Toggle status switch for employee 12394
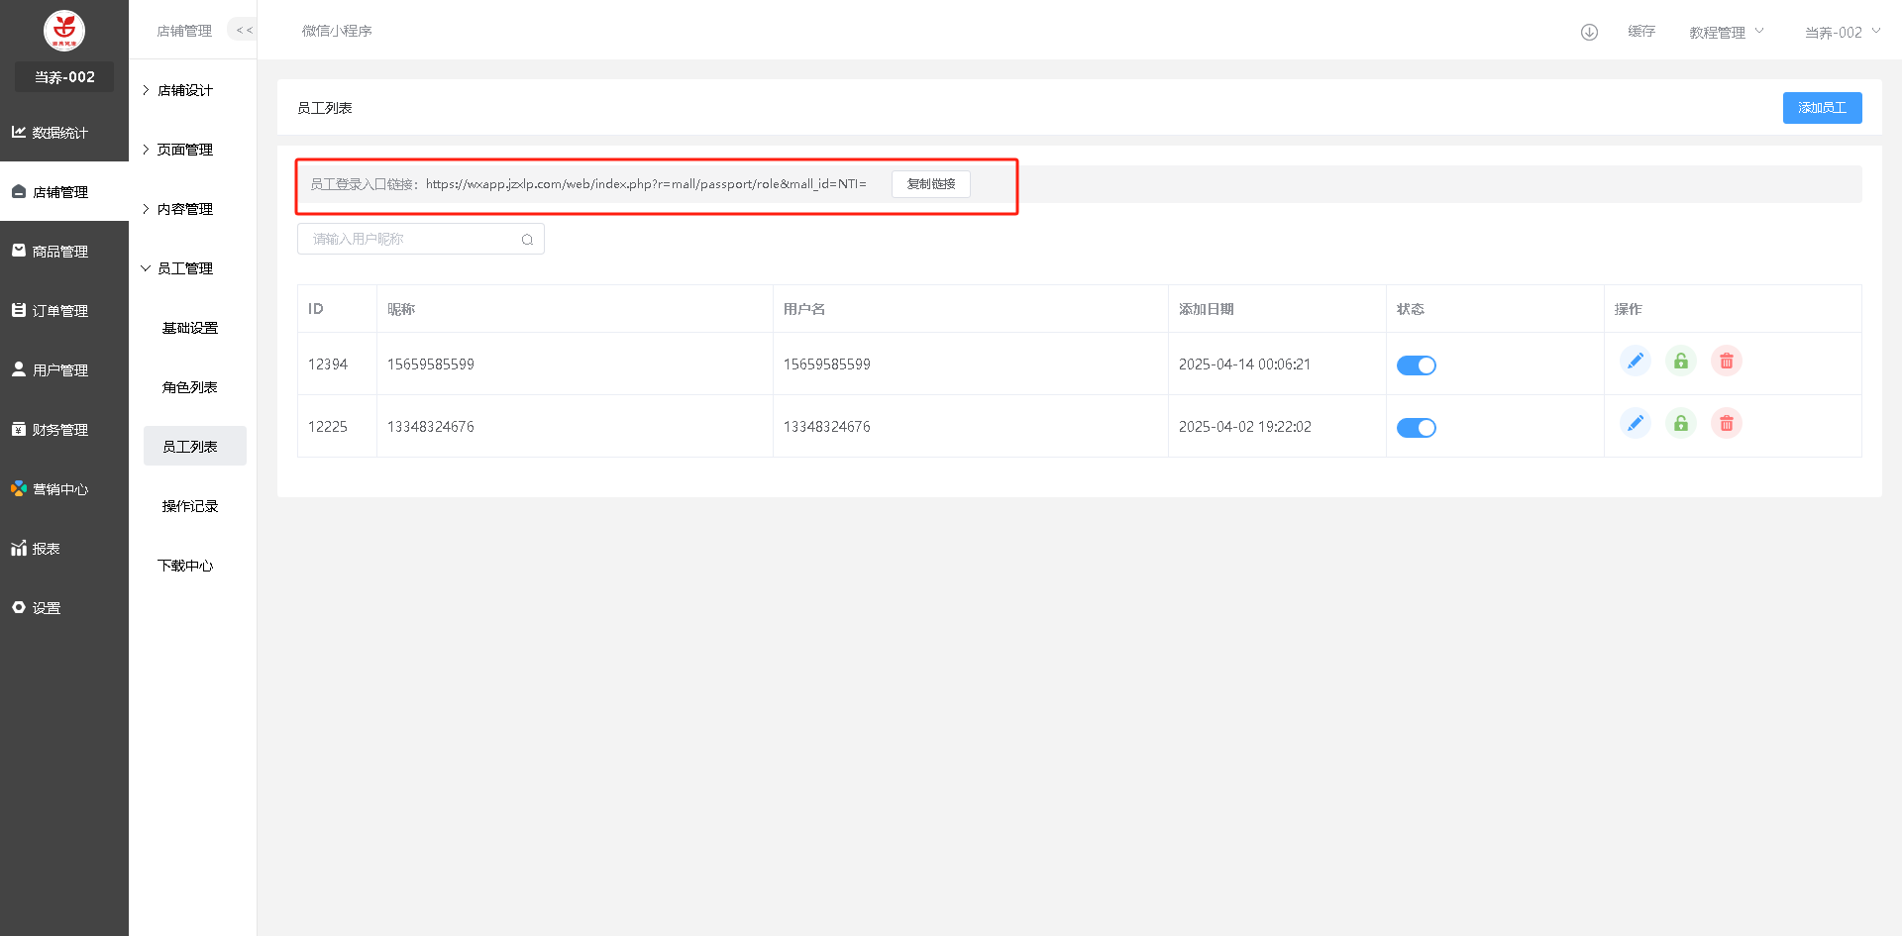The width and height of the screenshot is (1902, 936). pos(1416,365)
